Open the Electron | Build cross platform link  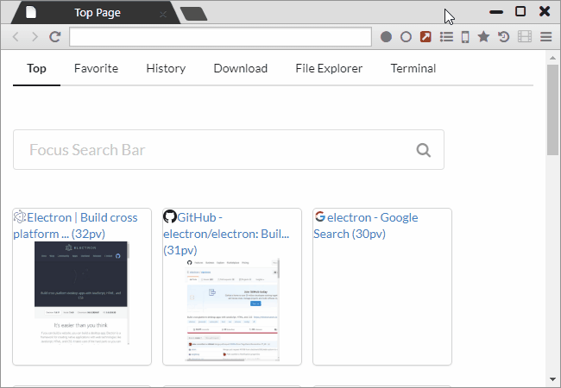coord(75,225)
